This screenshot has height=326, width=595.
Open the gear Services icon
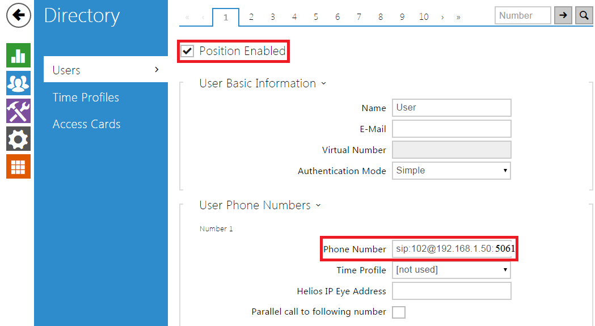(x=18, y=138)
